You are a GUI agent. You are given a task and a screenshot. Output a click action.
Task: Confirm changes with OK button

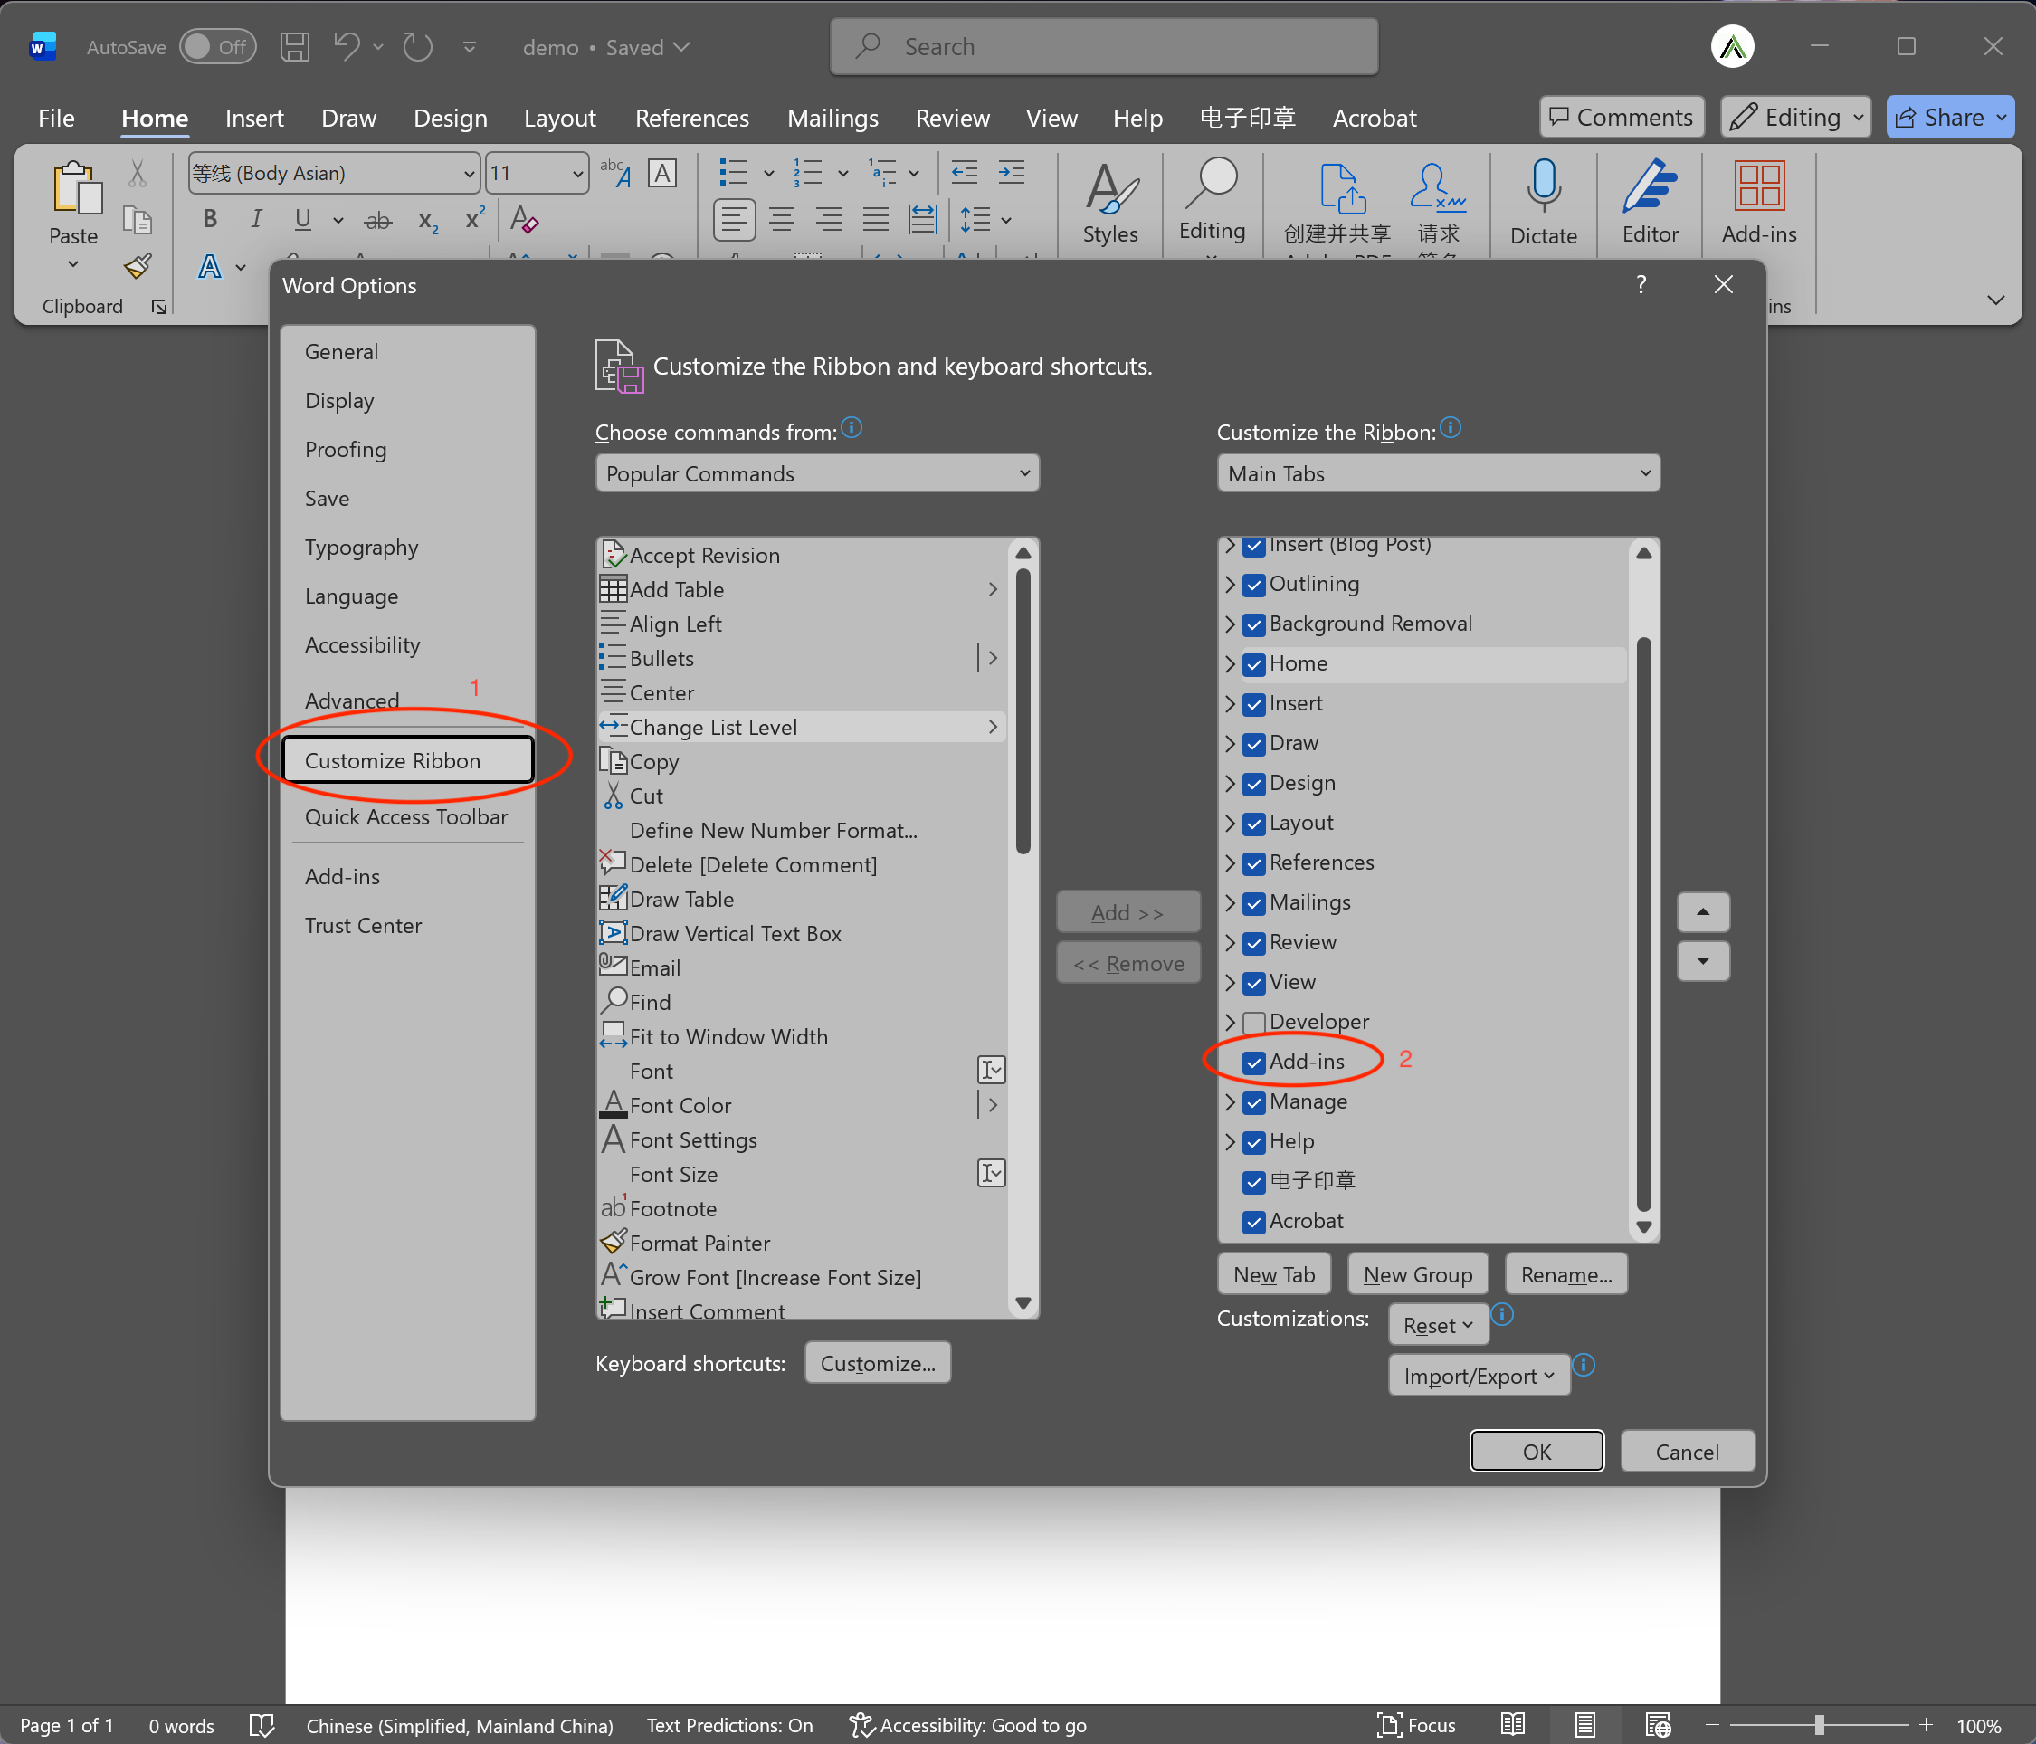pyautogui.click(x=1536, y=1451)
